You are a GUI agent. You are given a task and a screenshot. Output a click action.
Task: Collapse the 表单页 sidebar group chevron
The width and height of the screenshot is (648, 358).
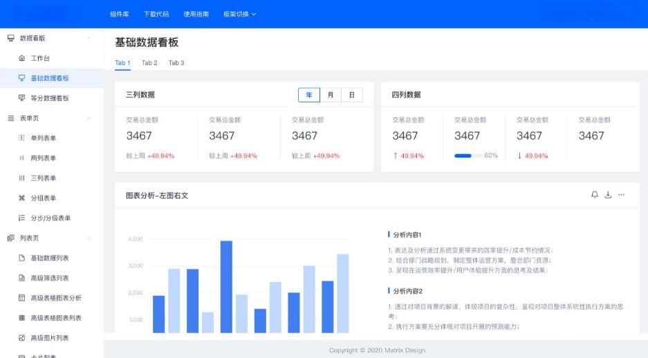pyautogui.click(x=89, y=118)
